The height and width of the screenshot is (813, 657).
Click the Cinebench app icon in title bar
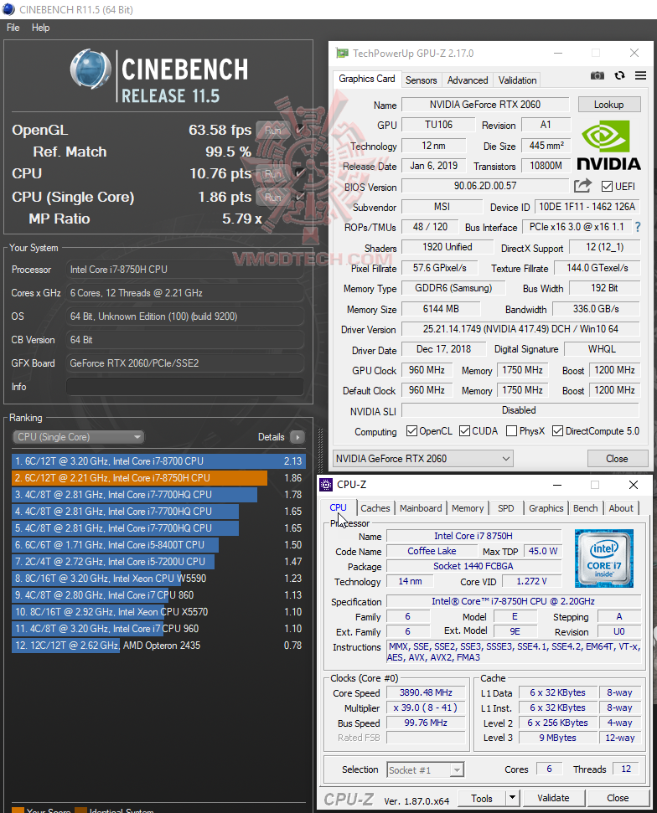pos(9,9)
